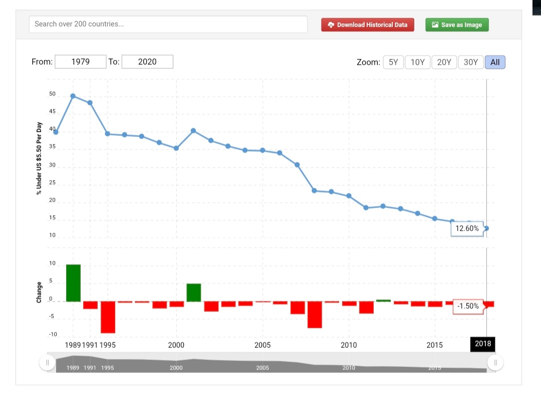Click the 2018 final data point

pyautogui.click(x=486, y=229)
